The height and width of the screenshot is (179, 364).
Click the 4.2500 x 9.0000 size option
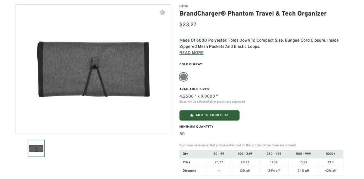pos(198,96)
